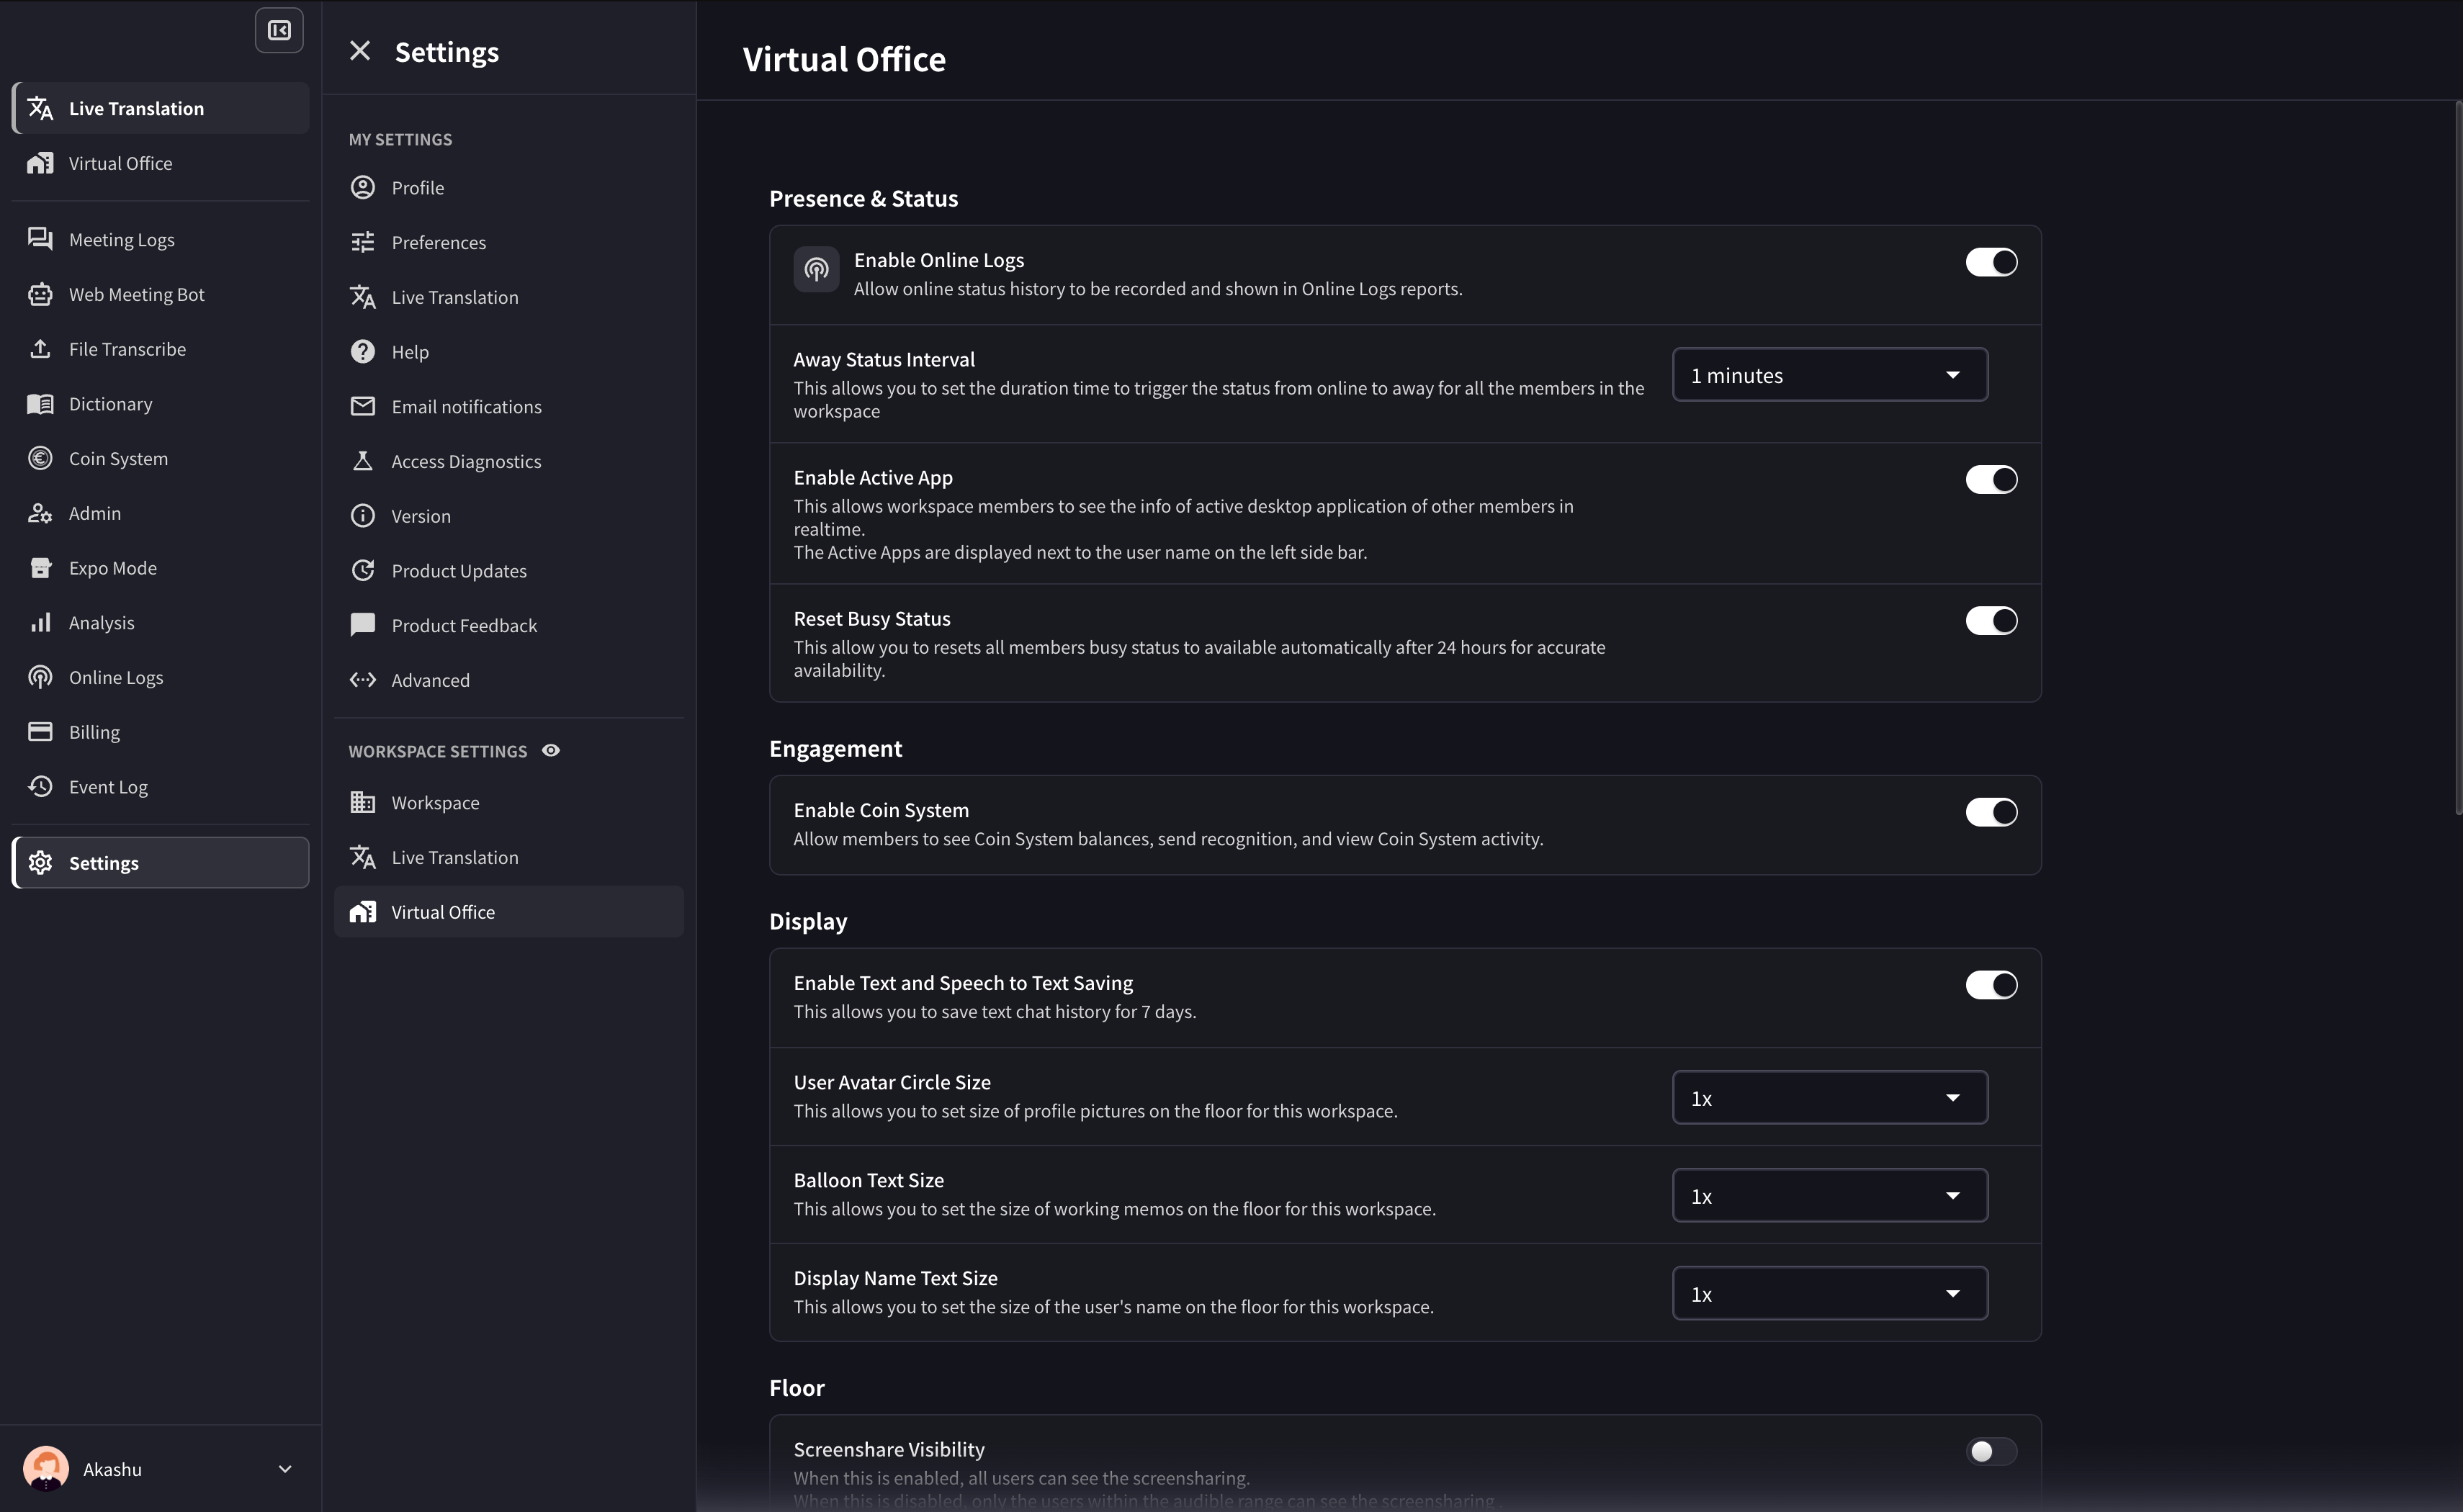Collapse the left sidebar panel icon
The width and height of the screenshot is (2463, 1512).
point(279,30)
